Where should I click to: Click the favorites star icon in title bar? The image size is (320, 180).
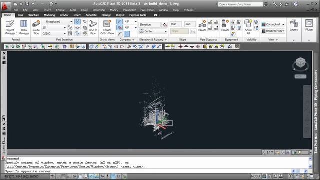click(x=287, y=4)
